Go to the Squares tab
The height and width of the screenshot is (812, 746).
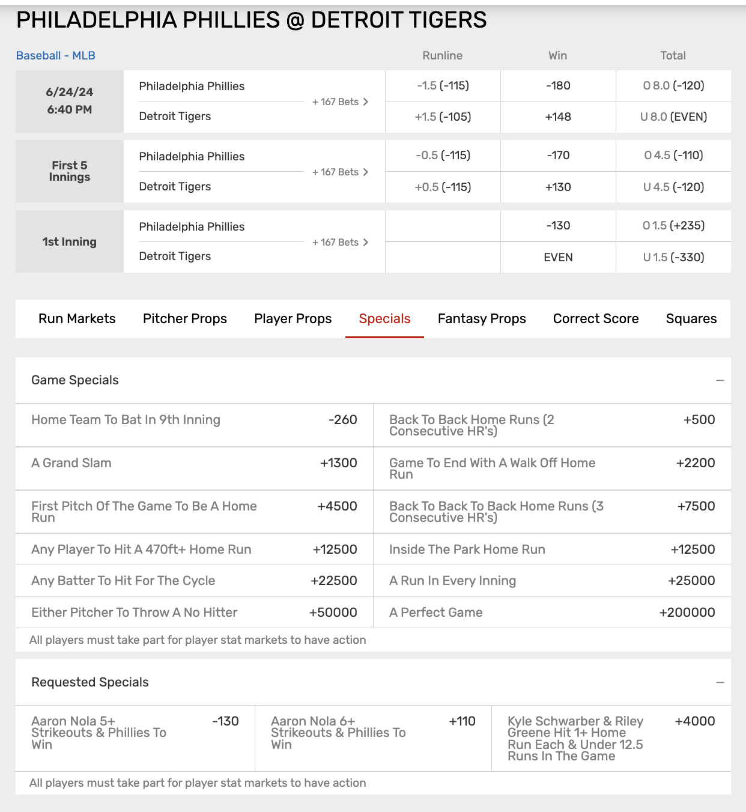coord(691,319)
